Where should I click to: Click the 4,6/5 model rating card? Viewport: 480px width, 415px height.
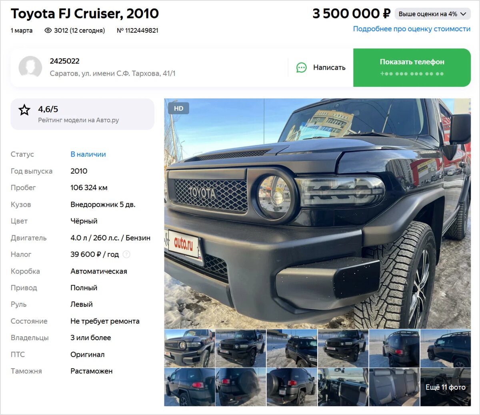(x=82, y=114)
